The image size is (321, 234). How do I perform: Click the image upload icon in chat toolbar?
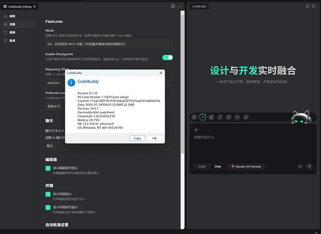pyautogui.click(x=229, y=117)
